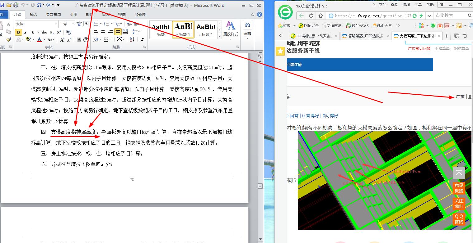Image resolution: width=473 pixels, height=243 pixels.
Task: Click the decrease indent icon
Action: pyautogui.click(x=129, y=24)
